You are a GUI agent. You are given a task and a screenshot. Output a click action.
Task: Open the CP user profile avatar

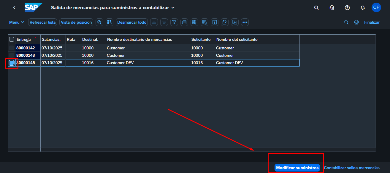click(376, 8)
